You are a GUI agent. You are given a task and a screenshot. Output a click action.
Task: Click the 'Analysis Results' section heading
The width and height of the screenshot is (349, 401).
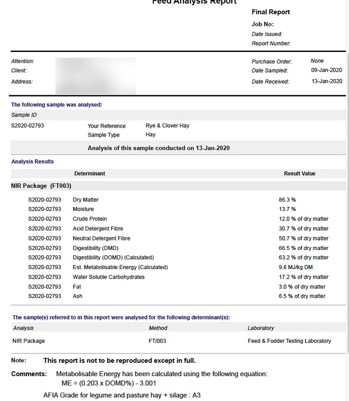(32, 162)
